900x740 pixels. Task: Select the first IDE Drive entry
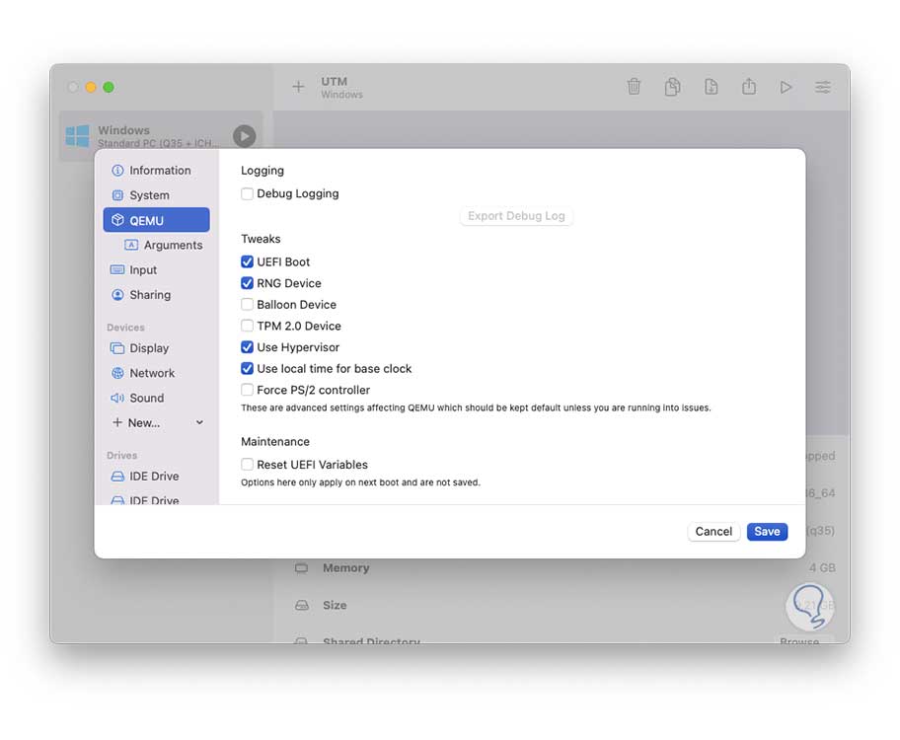click(156, 477)
